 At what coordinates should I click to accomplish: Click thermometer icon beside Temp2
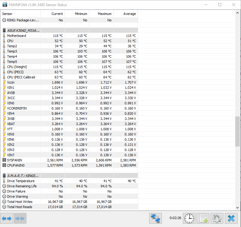pyautogui.click(x=4, y=46)
